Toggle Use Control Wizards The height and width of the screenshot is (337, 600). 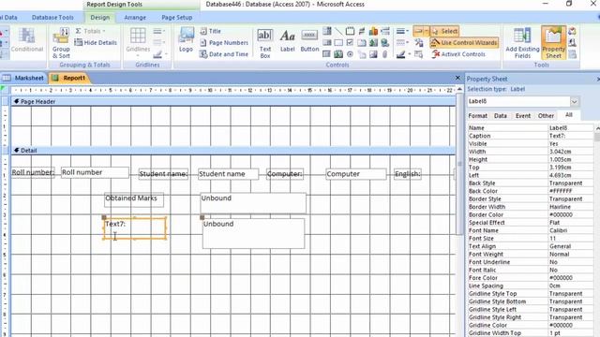click(x=464, y=42)
